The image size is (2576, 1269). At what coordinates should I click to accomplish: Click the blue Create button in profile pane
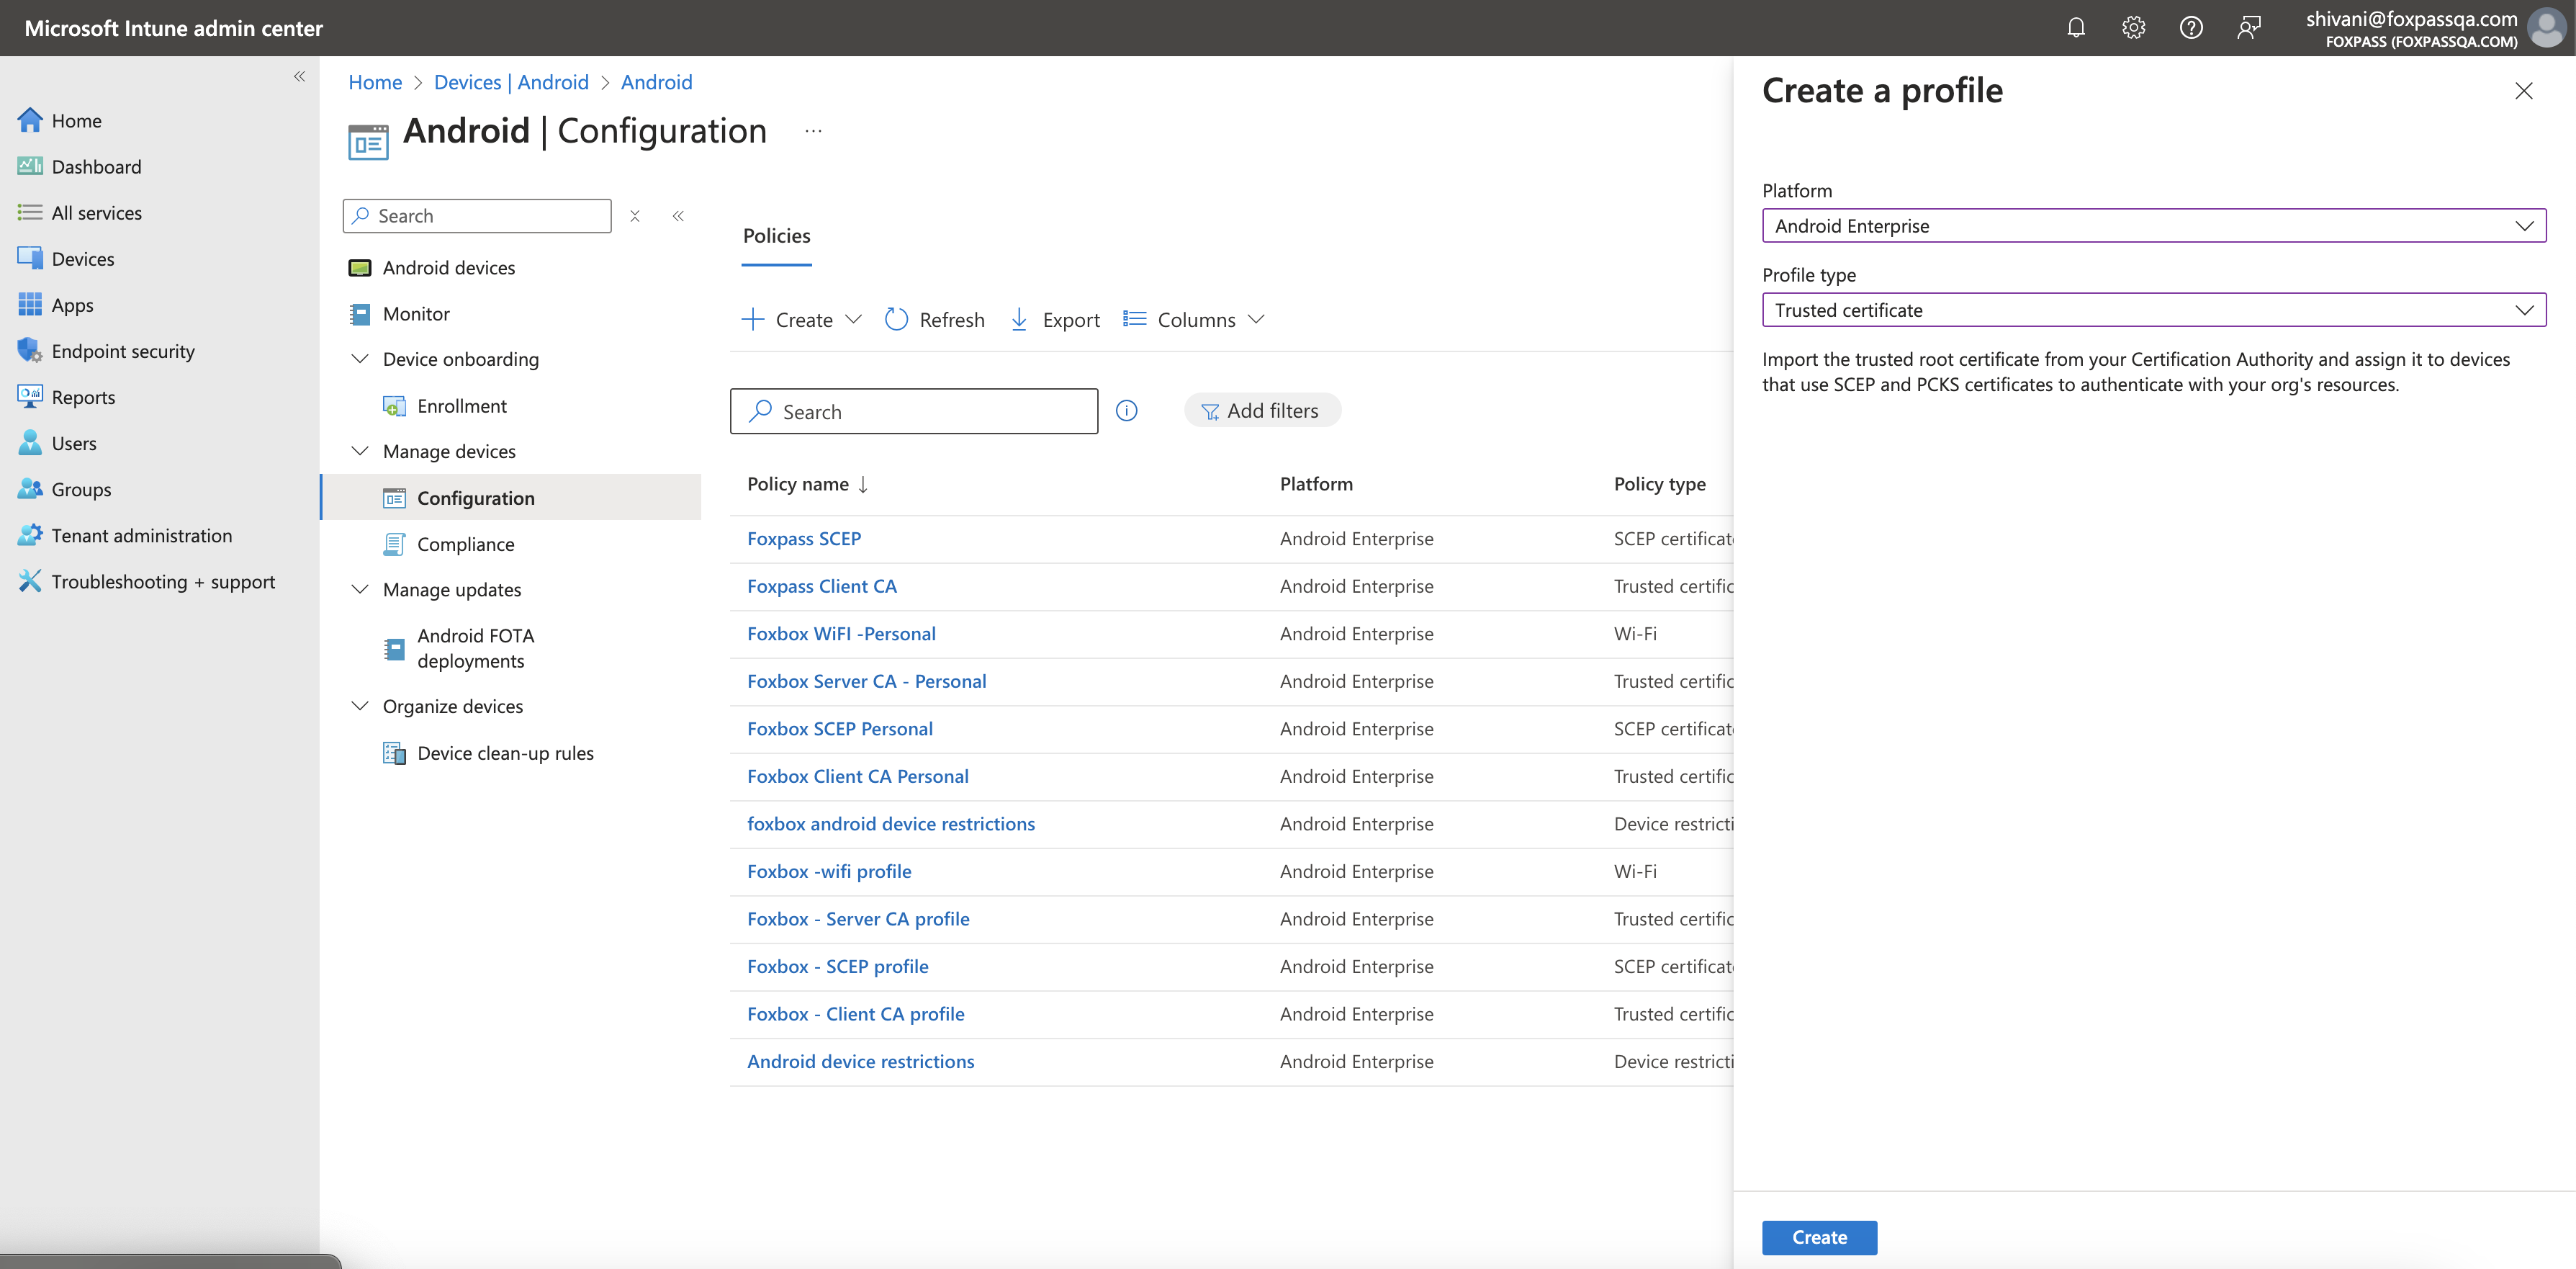pyautogui.click(x=1819, y=1237)
